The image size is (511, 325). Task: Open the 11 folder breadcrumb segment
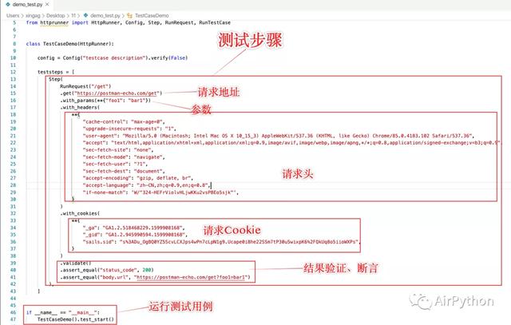click(73, 15)
